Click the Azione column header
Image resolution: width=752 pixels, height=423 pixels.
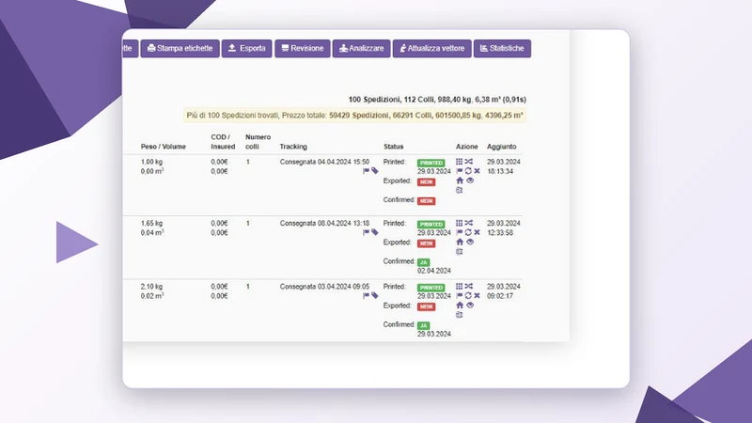pyautogui.click(x=466, y=147)
